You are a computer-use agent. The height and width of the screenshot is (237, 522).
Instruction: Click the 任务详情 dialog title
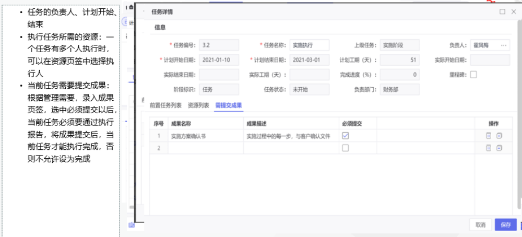tap(162, 12)
